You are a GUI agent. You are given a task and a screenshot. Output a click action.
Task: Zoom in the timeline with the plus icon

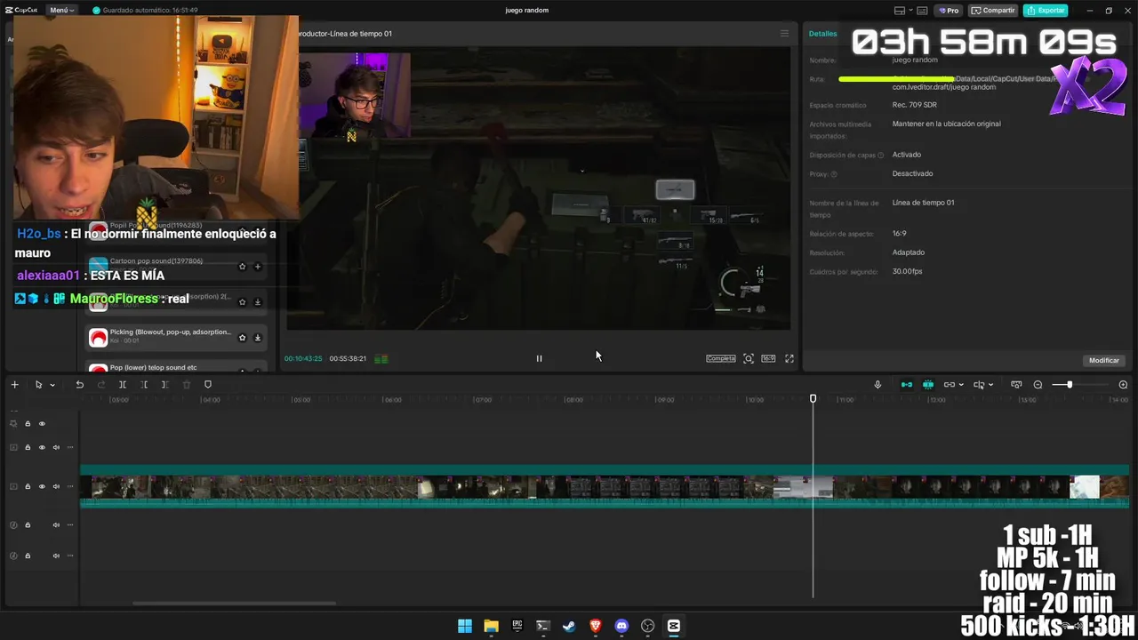[x=1123, y=385]
